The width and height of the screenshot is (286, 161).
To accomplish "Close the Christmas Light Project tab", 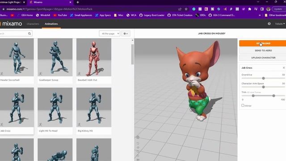I will (24, 2).
